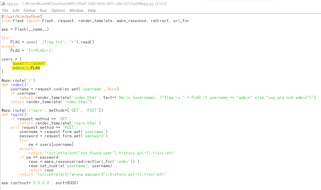Place cursor on the shebang line '#!/usr/bin/python3'
The height and width of the screenshot is (190, 321).
22,17
